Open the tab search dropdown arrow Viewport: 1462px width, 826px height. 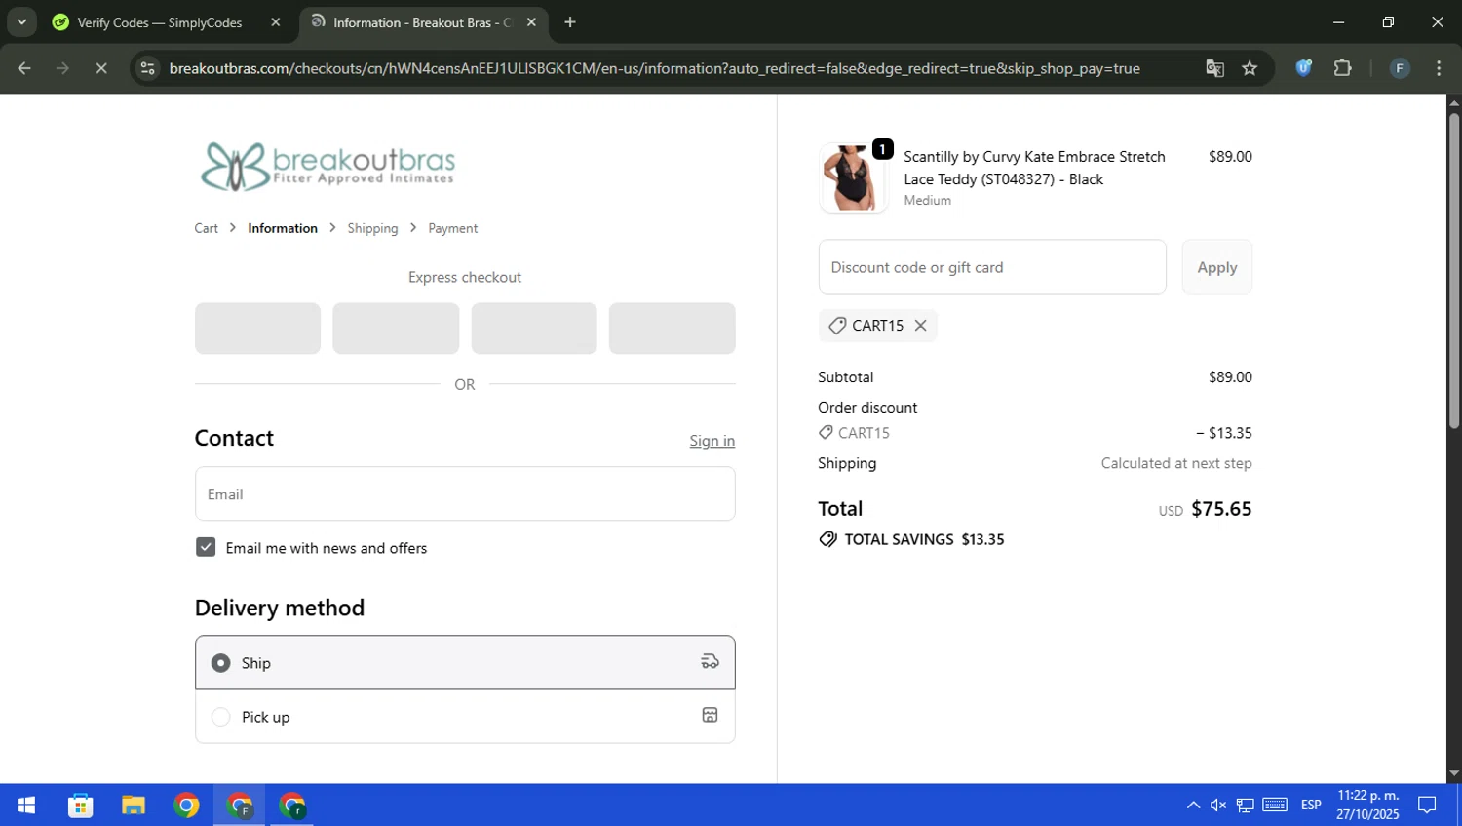coord(21,21)
